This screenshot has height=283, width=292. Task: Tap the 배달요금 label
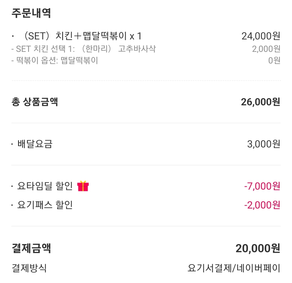click(35, 144)
